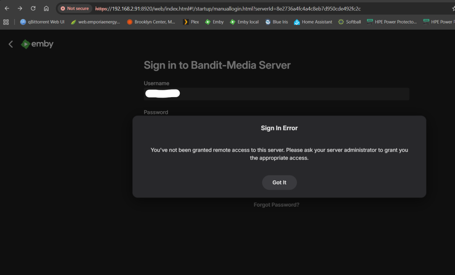455x275 pixels.
Task: Open the Emby local bookmark
Action: tap(244, 22)
